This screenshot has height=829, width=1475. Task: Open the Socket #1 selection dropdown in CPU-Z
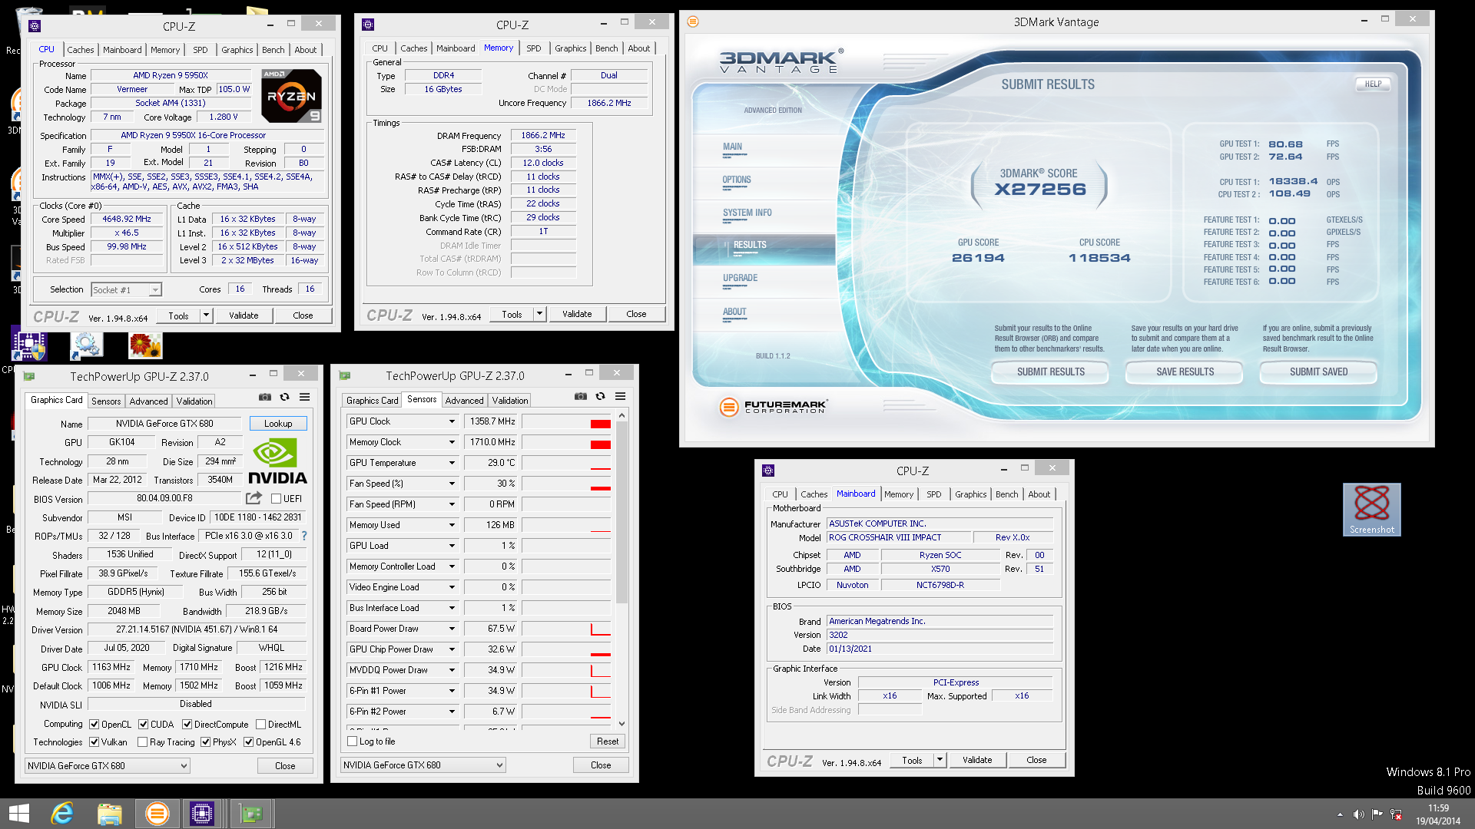coord(126,290)
